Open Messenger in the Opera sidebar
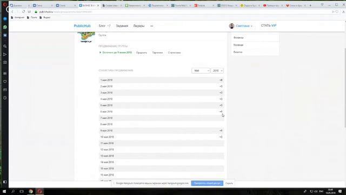This screenshot has width=346, height=195. click(5, 19)
